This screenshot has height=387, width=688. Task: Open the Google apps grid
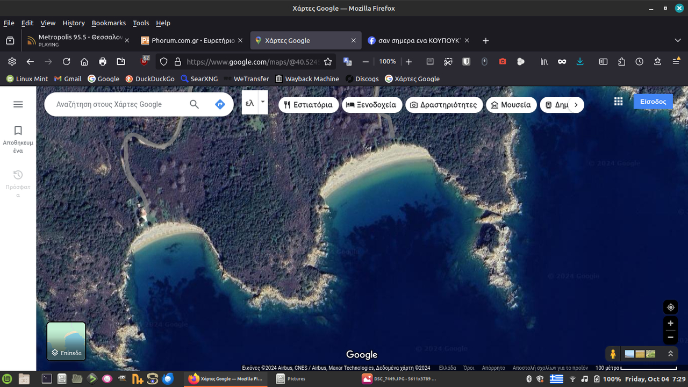[619, 102]
